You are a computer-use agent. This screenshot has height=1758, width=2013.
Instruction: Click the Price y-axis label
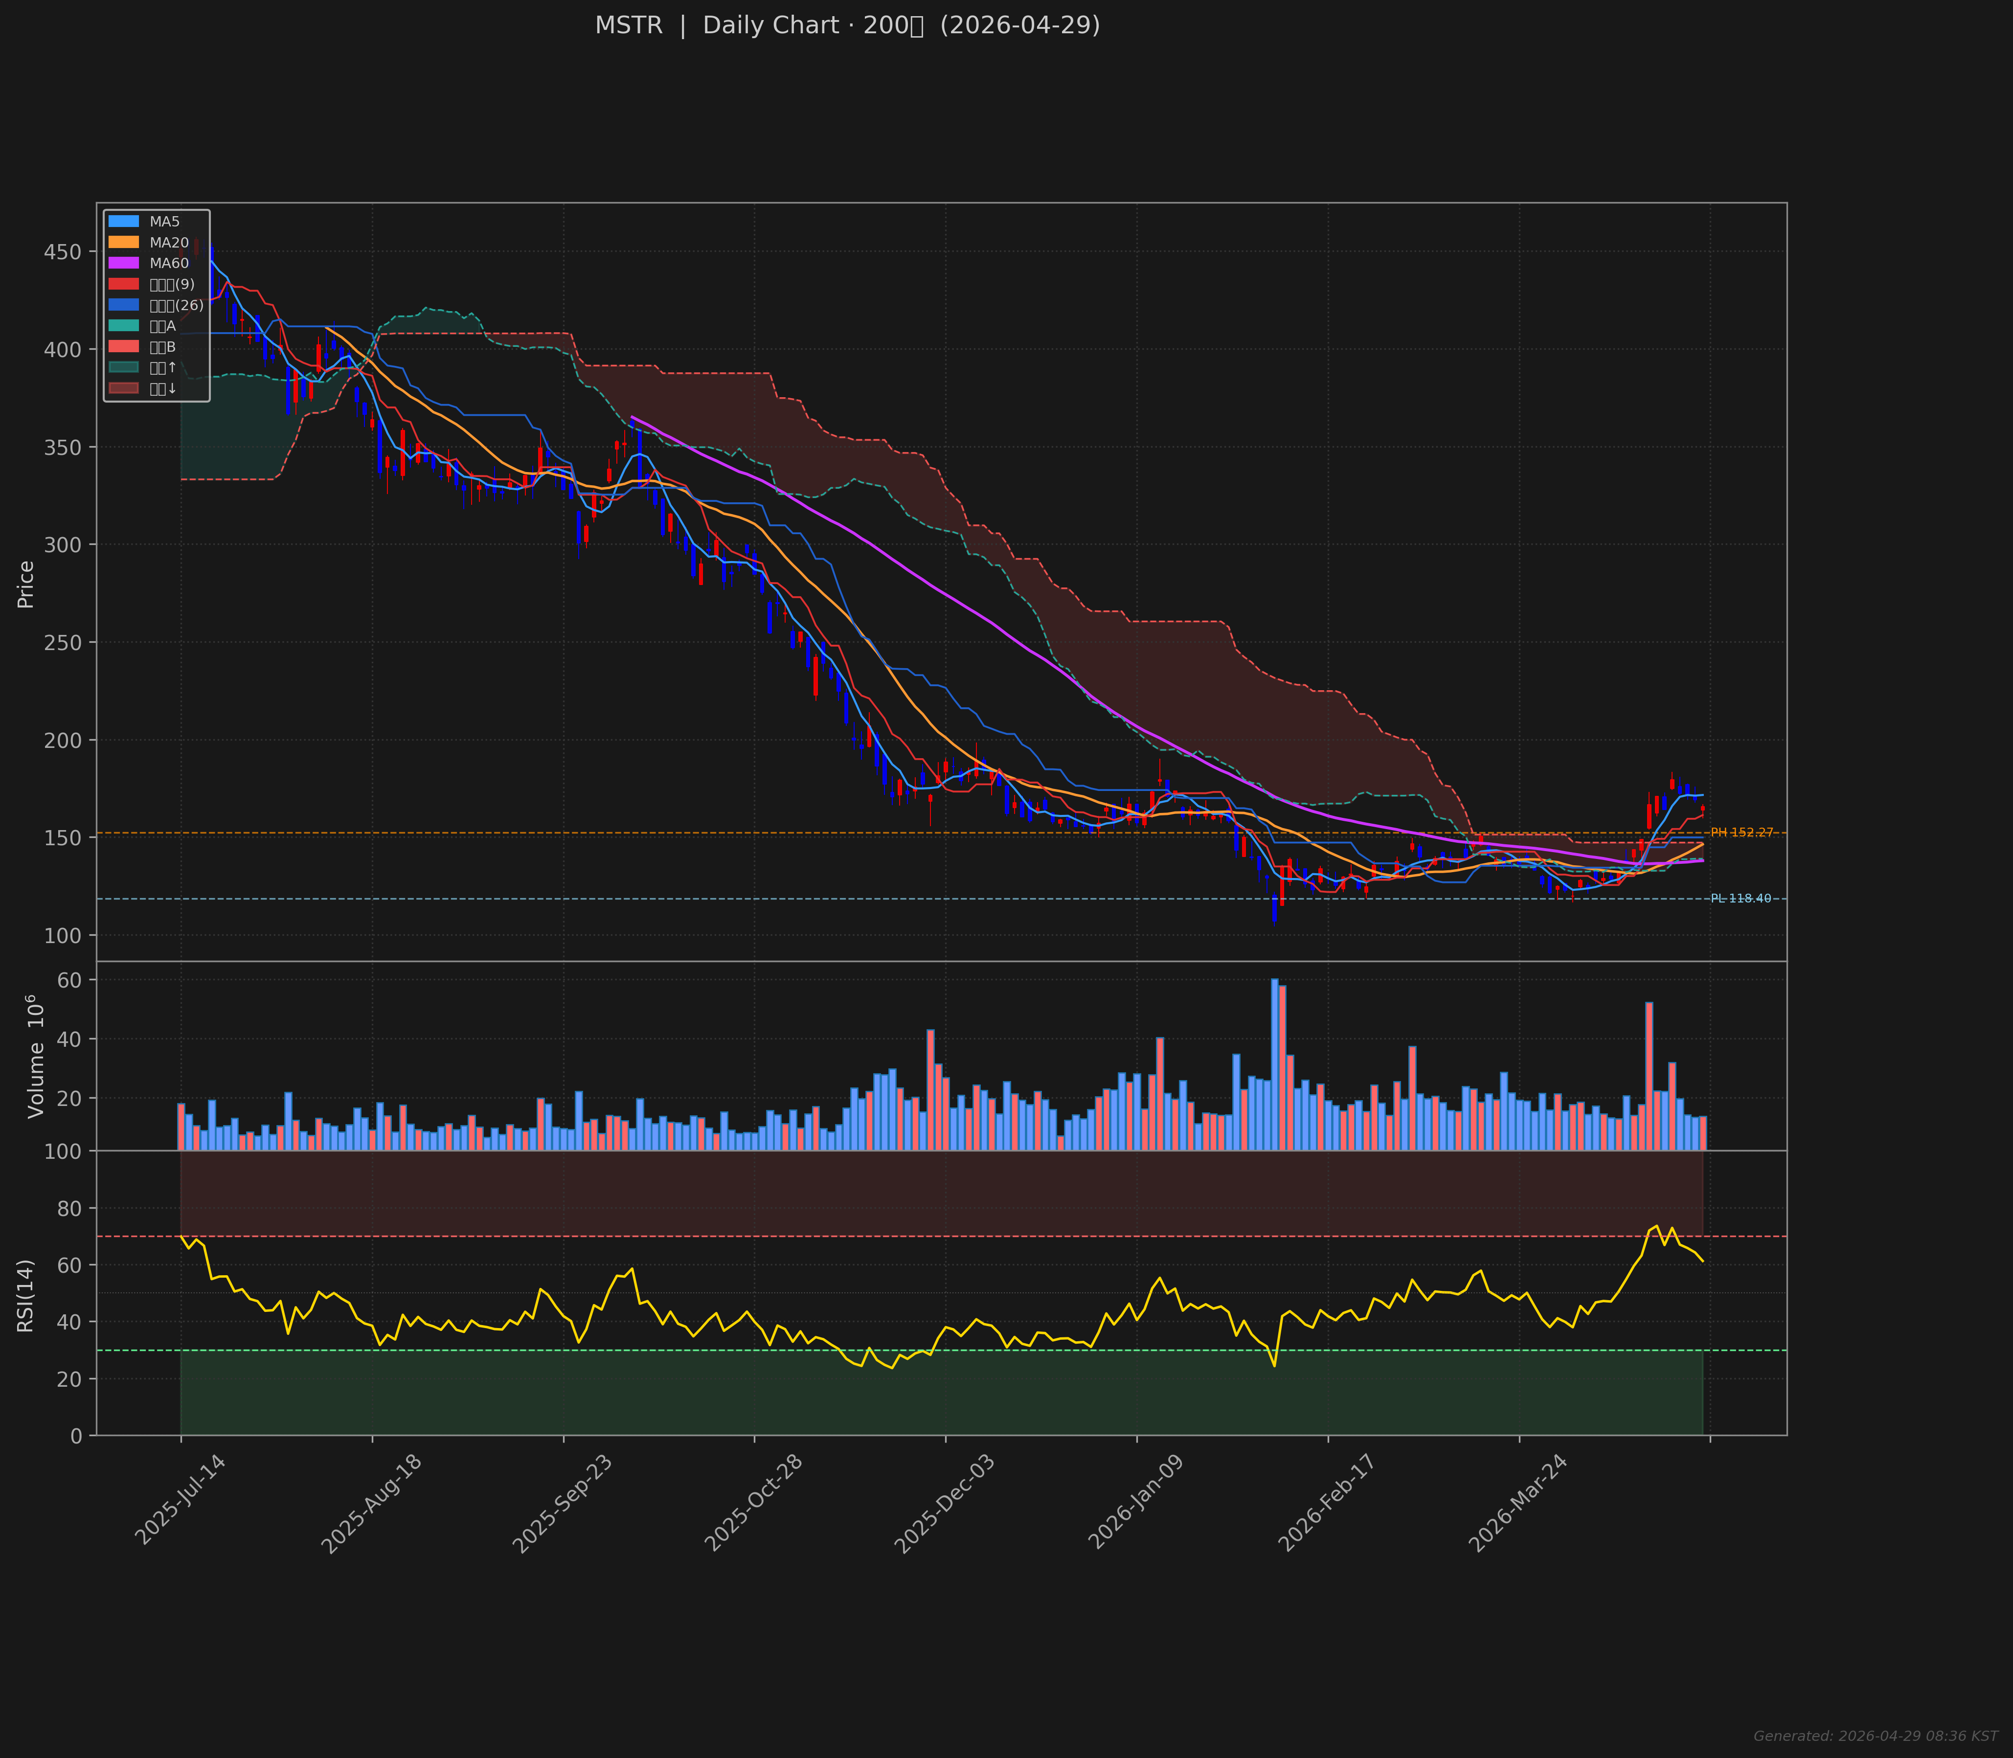(25, 585)
